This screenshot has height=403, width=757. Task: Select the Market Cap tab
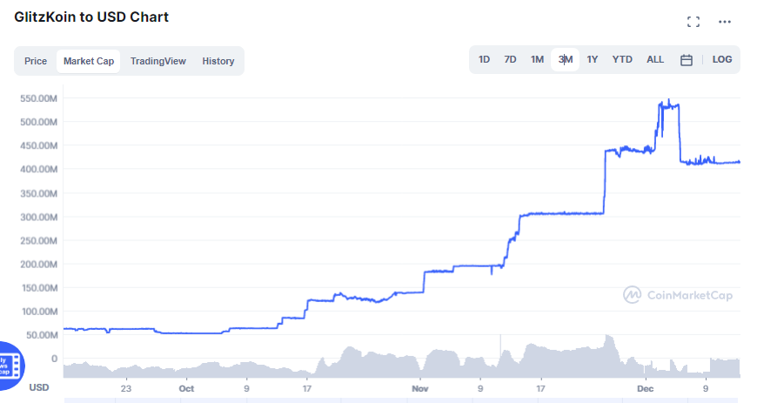coord(89,62)
